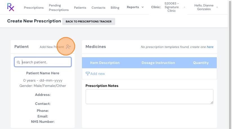Open the Billing section
The image size is (232, 129).
tap(115, 8)
